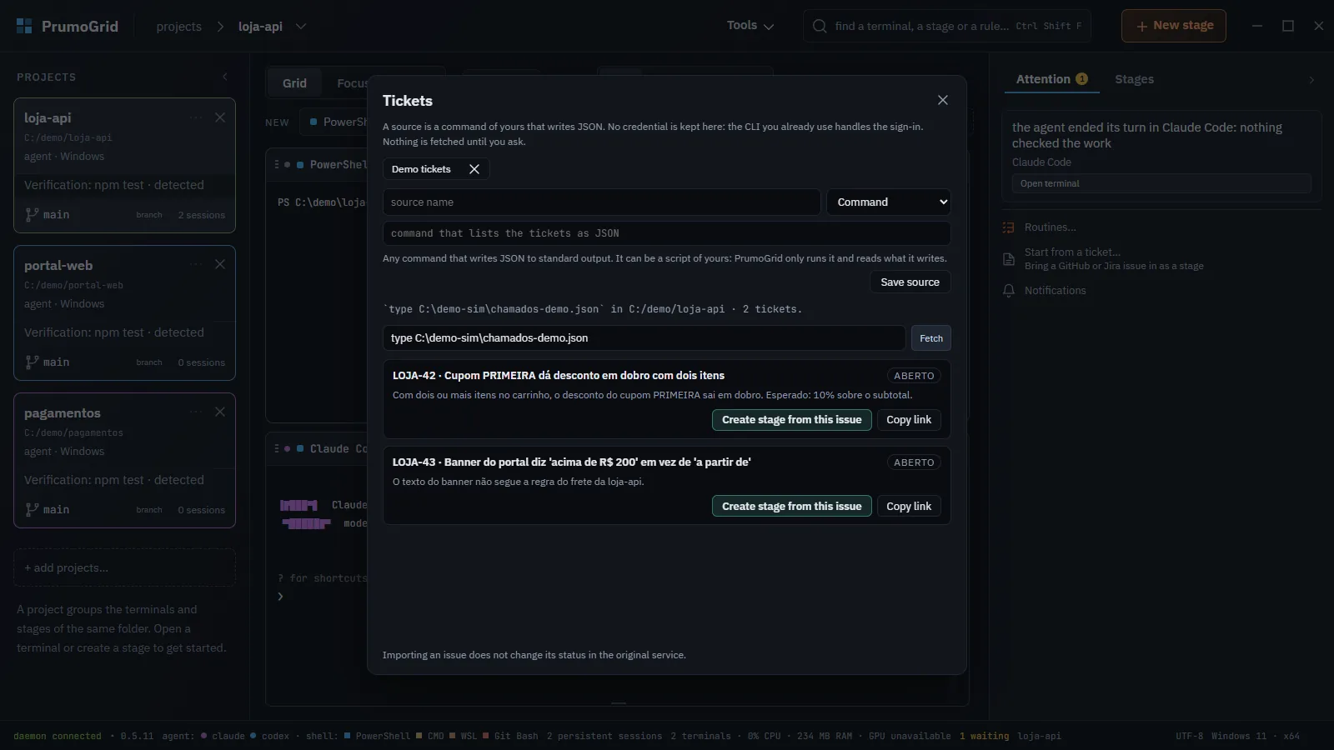
Task: Open terminal from the attention card
Action: pyautogui.click(x=1161, y=183)
